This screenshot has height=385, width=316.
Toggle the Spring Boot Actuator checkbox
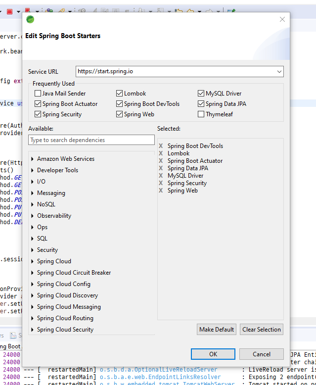pos(38,103)
